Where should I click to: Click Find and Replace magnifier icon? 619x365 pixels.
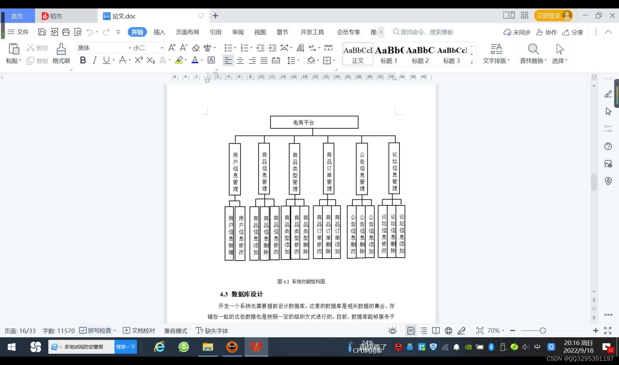pyautogui.click(x=533, y=49)
